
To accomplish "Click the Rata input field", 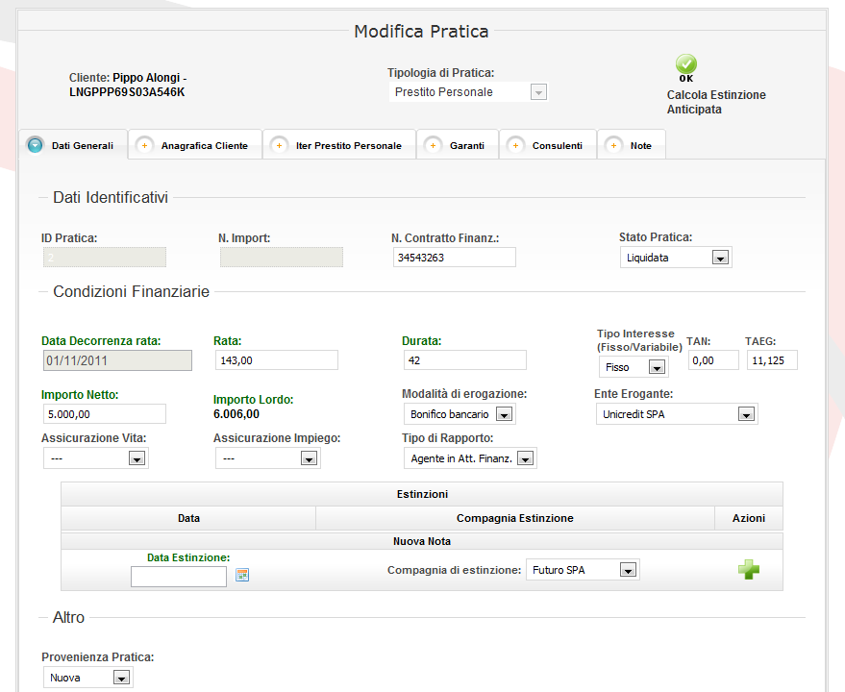I will (277, 360).
